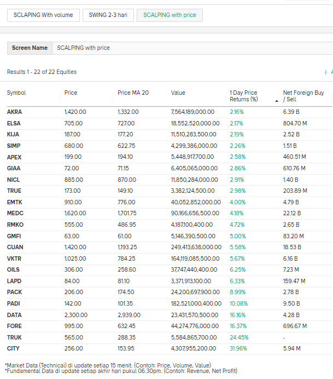Sort by the Price column header

click(71, 93)
